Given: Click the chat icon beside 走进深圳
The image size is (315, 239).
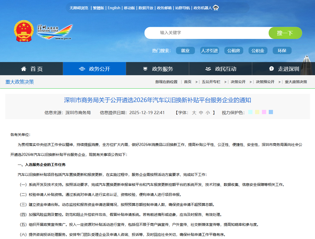Looking at the screenshot, I should click(271, 69).
